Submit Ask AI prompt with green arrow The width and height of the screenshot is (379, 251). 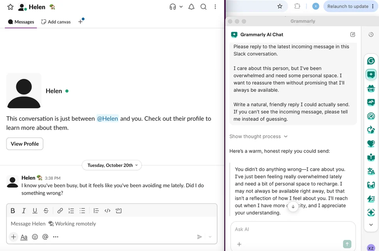(347, 244)
